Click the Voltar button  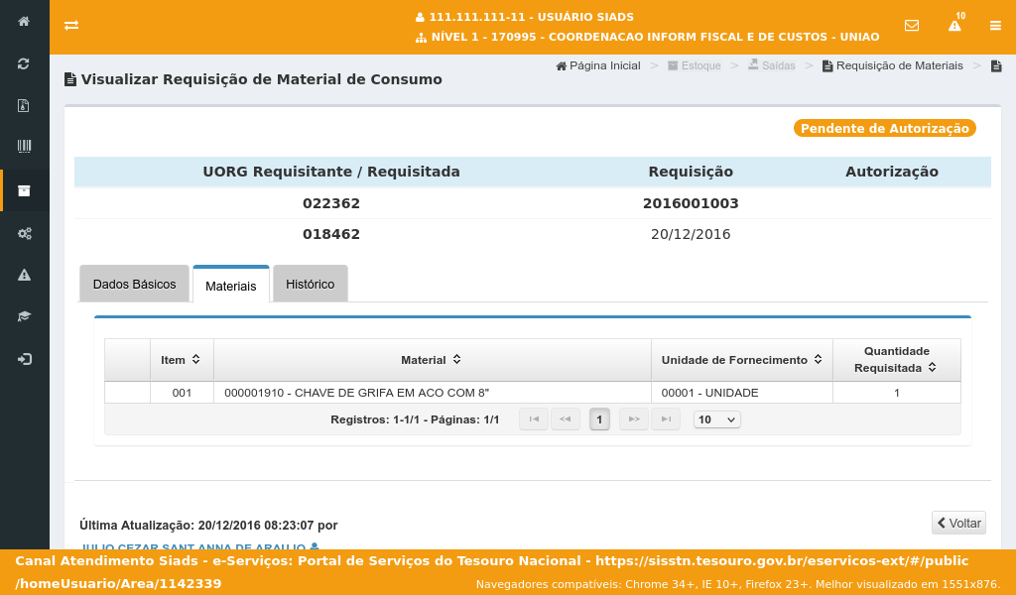tap(959, 524)
